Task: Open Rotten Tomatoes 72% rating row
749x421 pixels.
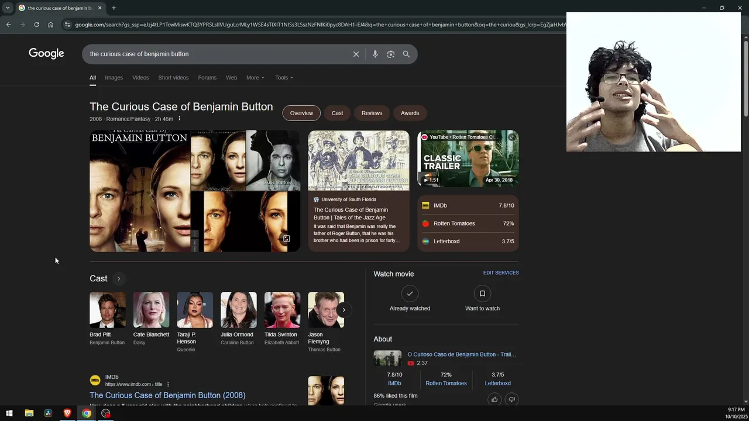Action: [468, 223]
